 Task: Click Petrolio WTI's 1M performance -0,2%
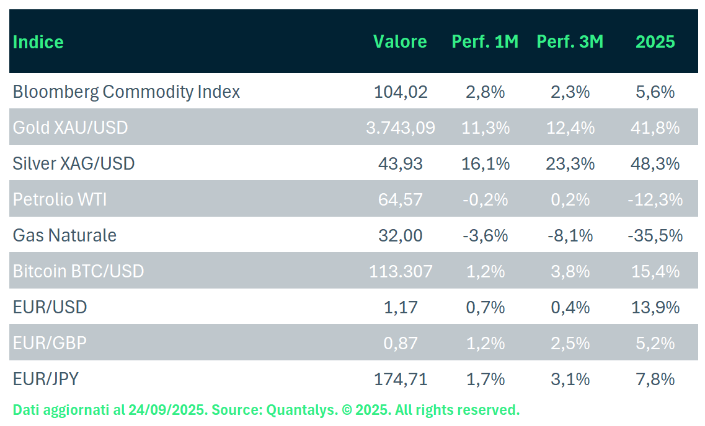coord(485,200)
